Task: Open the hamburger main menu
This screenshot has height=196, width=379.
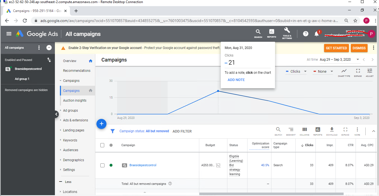Action: (9, 34)
